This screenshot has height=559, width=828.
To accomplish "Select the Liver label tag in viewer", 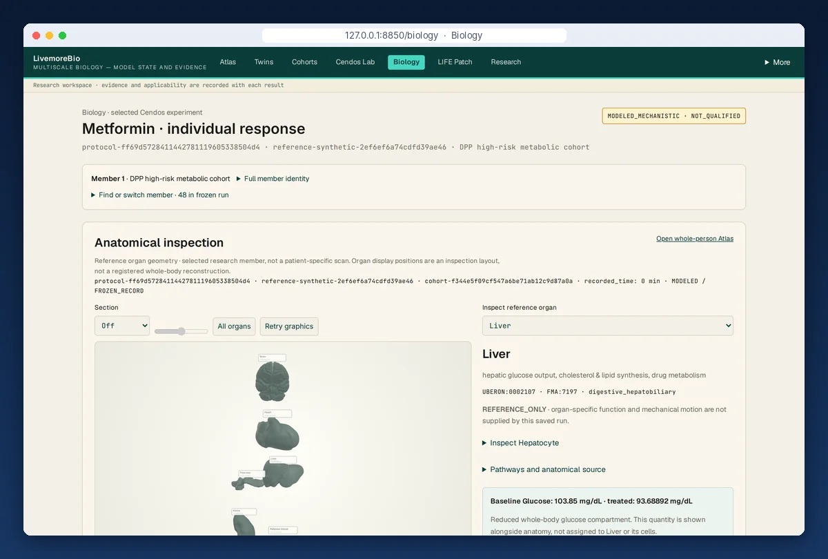I will pyautogui.click(x=283, y=460).
